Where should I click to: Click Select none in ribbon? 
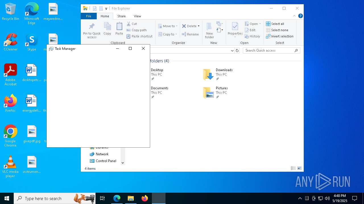pos(277,30)
